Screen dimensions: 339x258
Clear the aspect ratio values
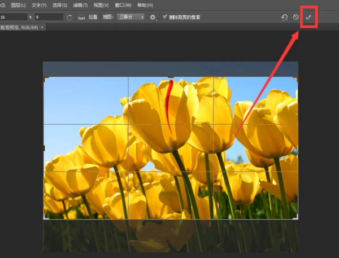pos(69,18)
